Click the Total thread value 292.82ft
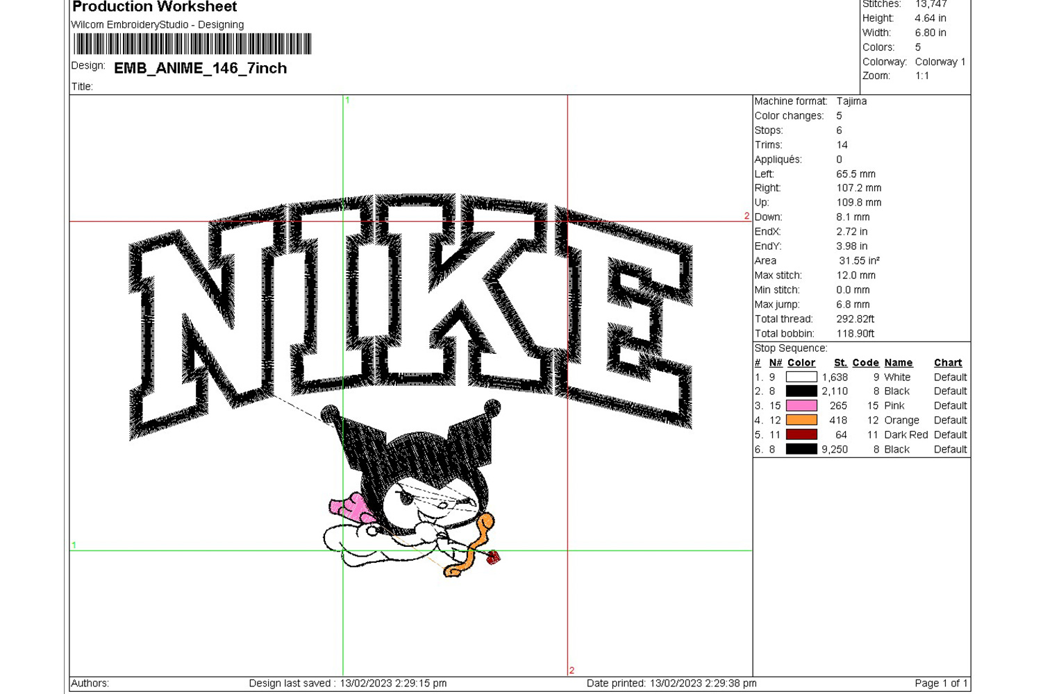 coord(855,319)
